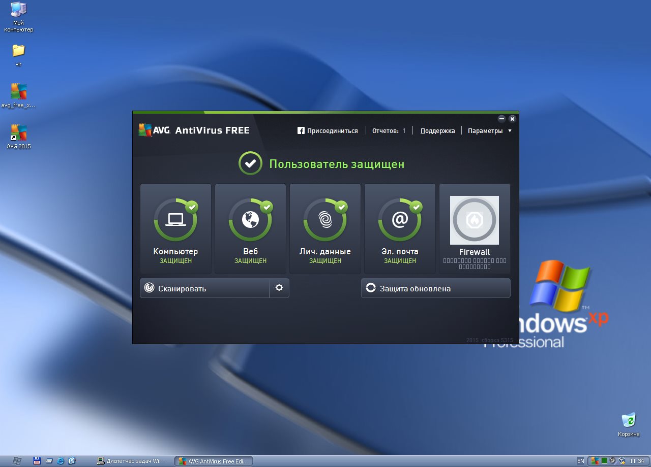Select the avg_free_x installer desktop icon

click(x=19, y=96)
